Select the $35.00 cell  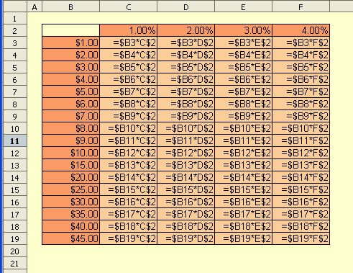70,214
